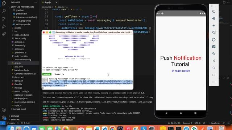Click the emulator volume down button
Image resolution: width=232 pixels, height=130 pixels.
coord(214,26)
